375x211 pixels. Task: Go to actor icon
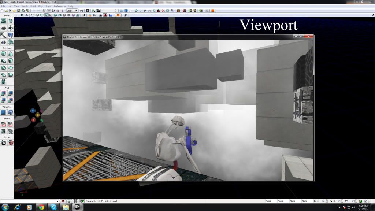pos(3,143)
